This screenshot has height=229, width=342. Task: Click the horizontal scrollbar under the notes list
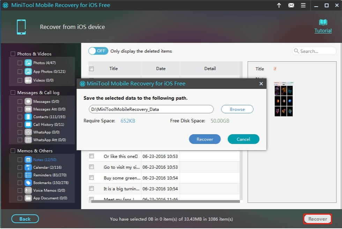165,201
